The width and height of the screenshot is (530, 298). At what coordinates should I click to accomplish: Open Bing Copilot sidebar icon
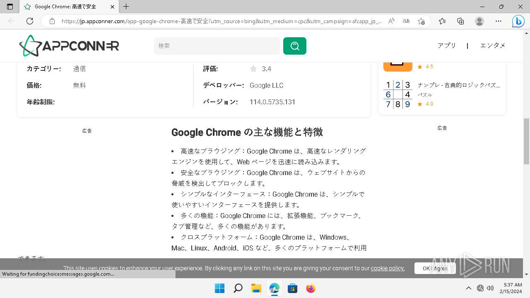coord(518,21)
